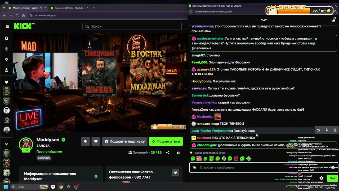Expand the recommended channels toggle in sidebar

click(x=7, y=144)
